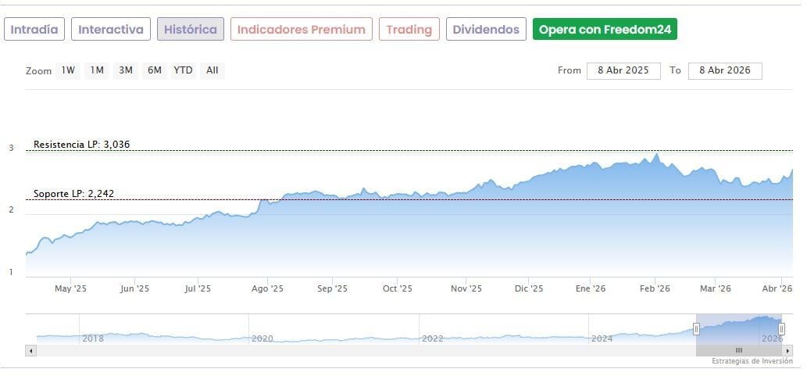Open Indicadores Premium section
Image resolution: width=807 pixels, height=376 pixels.
pos(301,30)
